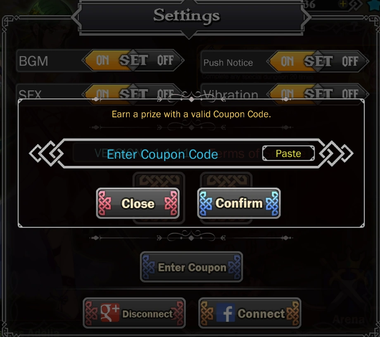Turn BGM ON
380x337 pixels.
pyautogui.click(x=102, y=60)
